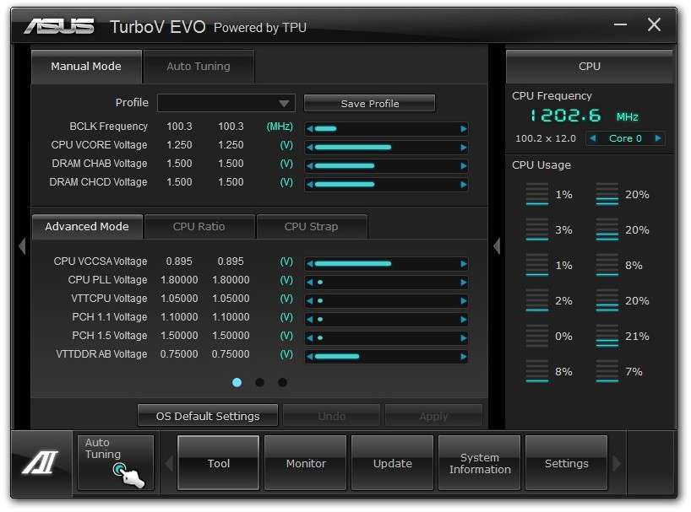Open the Monitor section
The image size is (691, 512).
click(306, 463)
